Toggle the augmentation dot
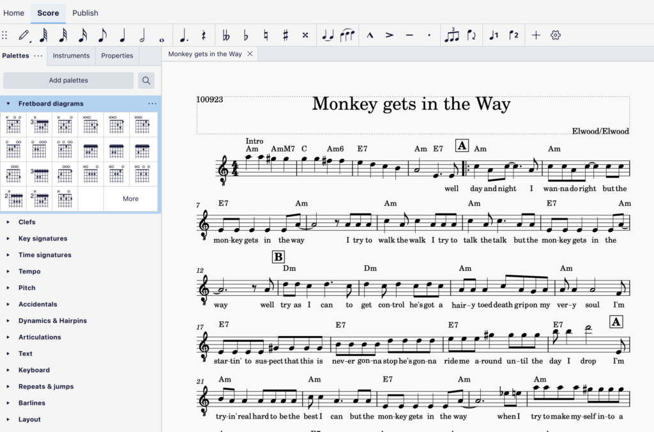This screenshot has width=654, height=432. pos(185,35)
